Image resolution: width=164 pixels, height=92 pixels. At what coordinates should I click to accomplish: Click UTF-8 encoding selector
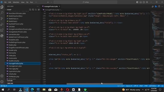pos(136,86)
